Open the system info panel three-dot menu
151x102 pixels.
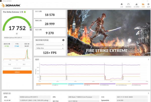tap(148, 93)
